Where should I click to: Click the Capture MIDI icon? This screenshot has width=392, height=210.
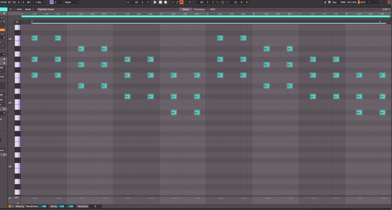point(186,2)
